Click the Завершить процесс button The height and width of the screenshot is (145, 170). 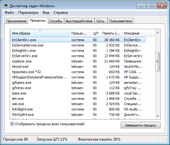(x=140, y=125)
